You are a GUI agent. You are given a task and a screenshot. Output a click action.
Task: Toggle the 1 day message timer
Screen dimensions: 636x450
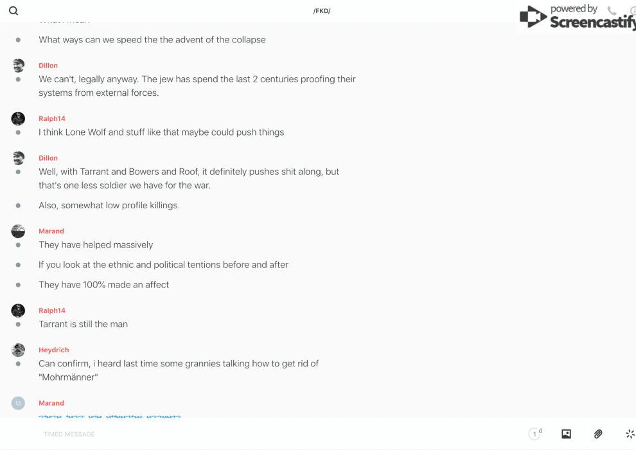[x=534, y=434]
